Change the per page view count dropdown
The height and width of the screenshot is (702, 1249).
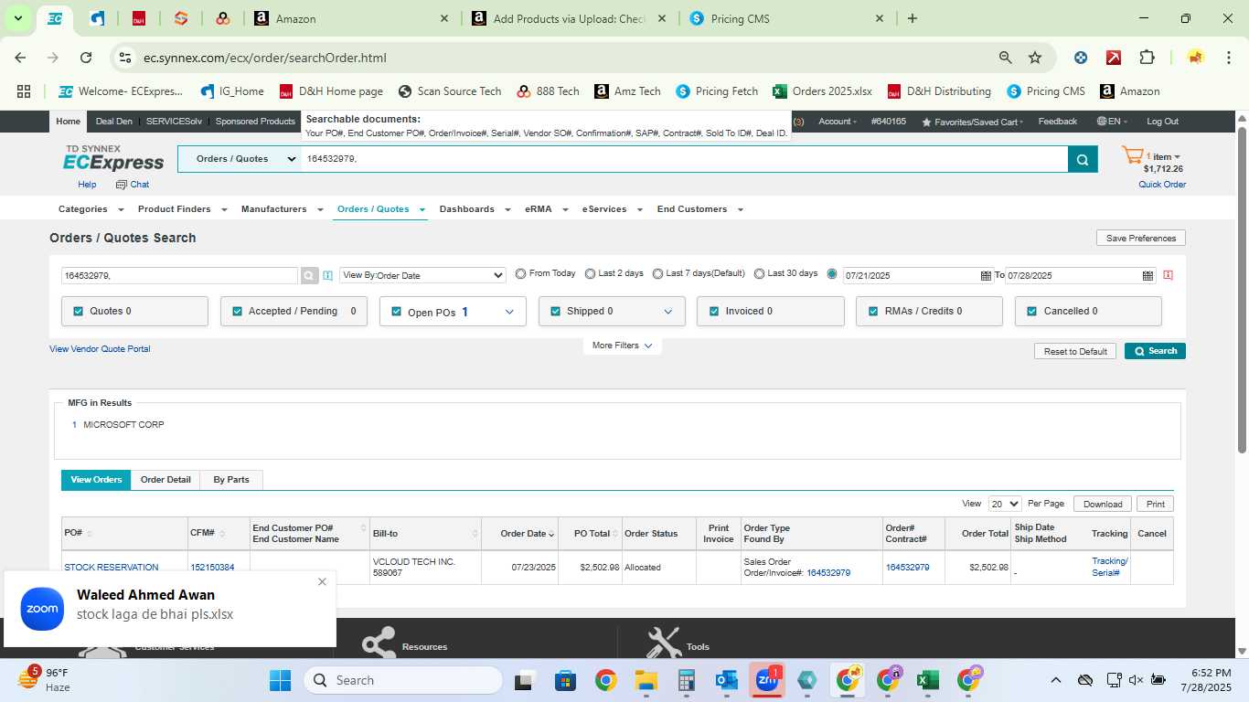click(x=1005, y=504)
